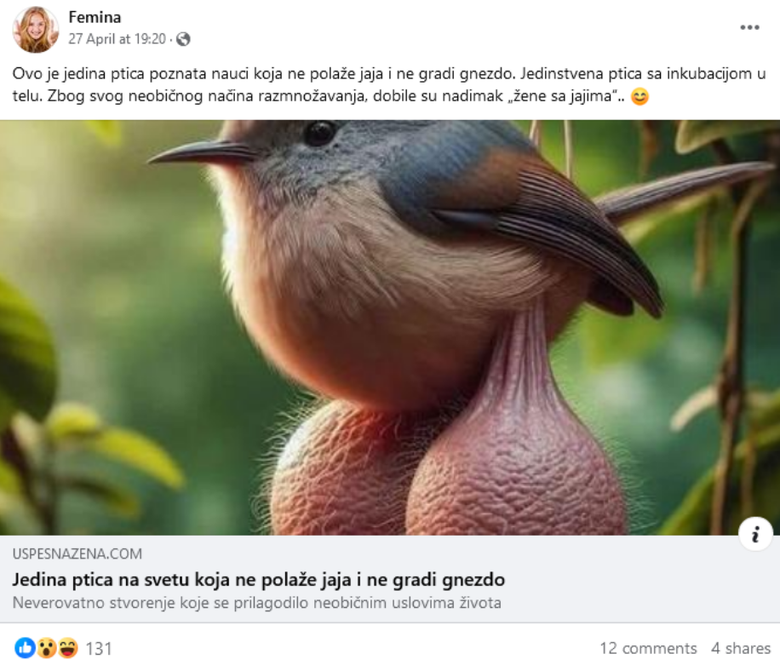Screen dimensions: 780x665
Task: Click the Femina profile picture
Action: 35,29
